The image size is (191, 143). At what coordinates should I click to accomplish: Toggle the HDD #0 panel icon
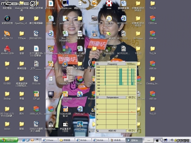tap(97, 131)
